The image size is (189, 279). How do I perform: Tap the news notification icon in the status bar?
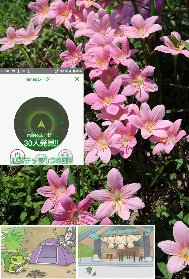tap(23, 71)
